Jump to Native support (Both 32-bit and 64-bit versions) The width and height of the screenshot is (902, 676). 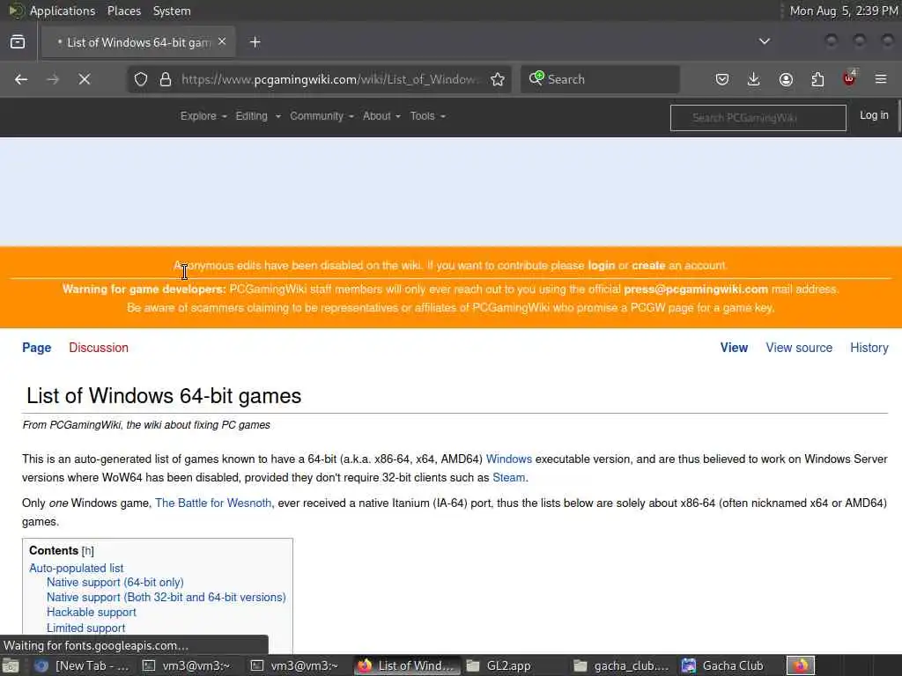[166, 598]
